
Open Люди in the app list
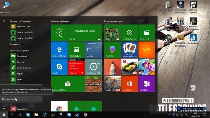pos(16,80)
